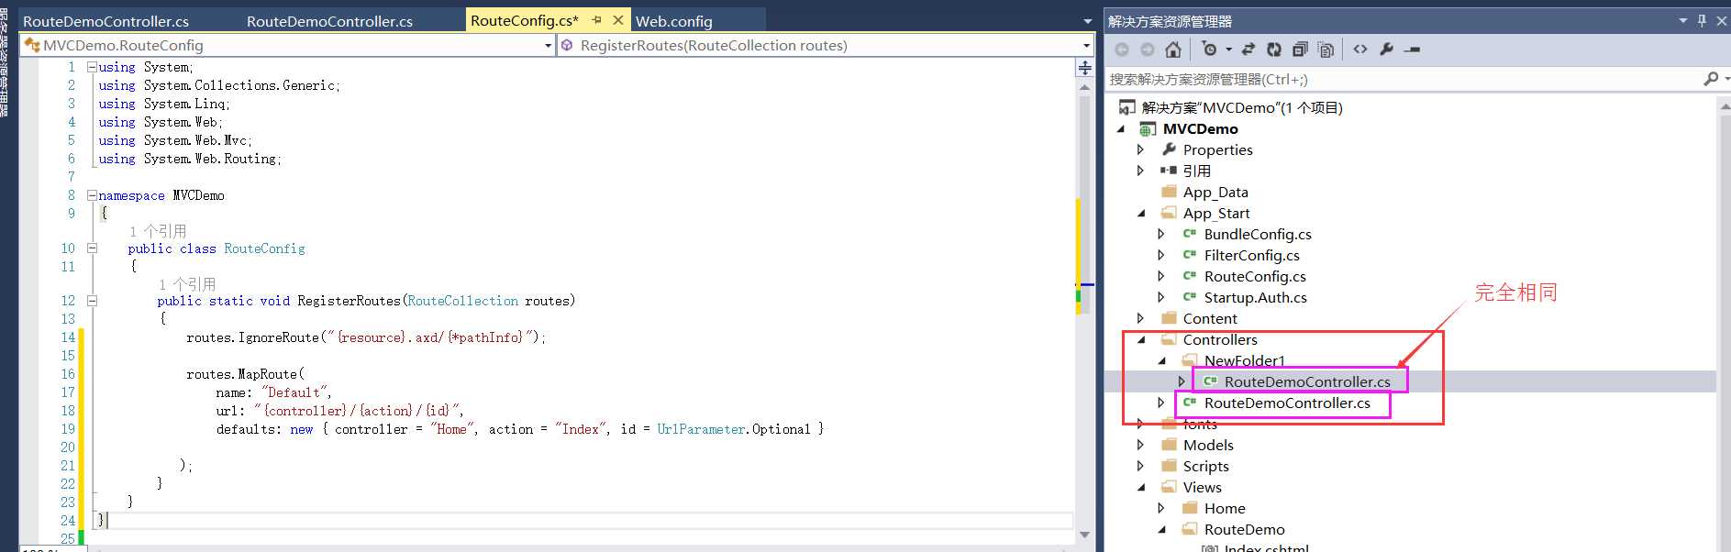
Task: Toggle the Preview Selected Items dash icon
Action: coord(1412,50)
